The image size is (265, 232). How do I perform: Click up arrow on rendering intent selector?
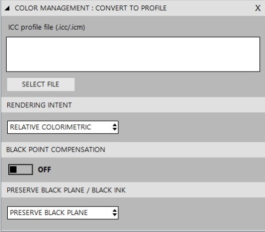coord(115,125)
